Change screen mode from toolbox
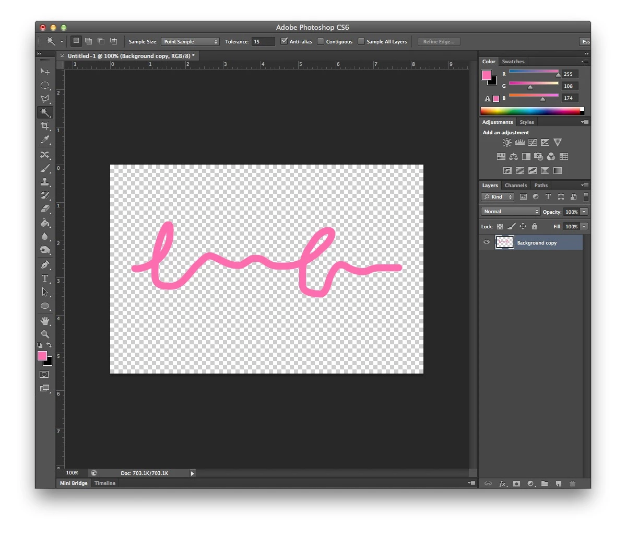The height and width of the screenshot is (535, 626). [x=44, y=388]
